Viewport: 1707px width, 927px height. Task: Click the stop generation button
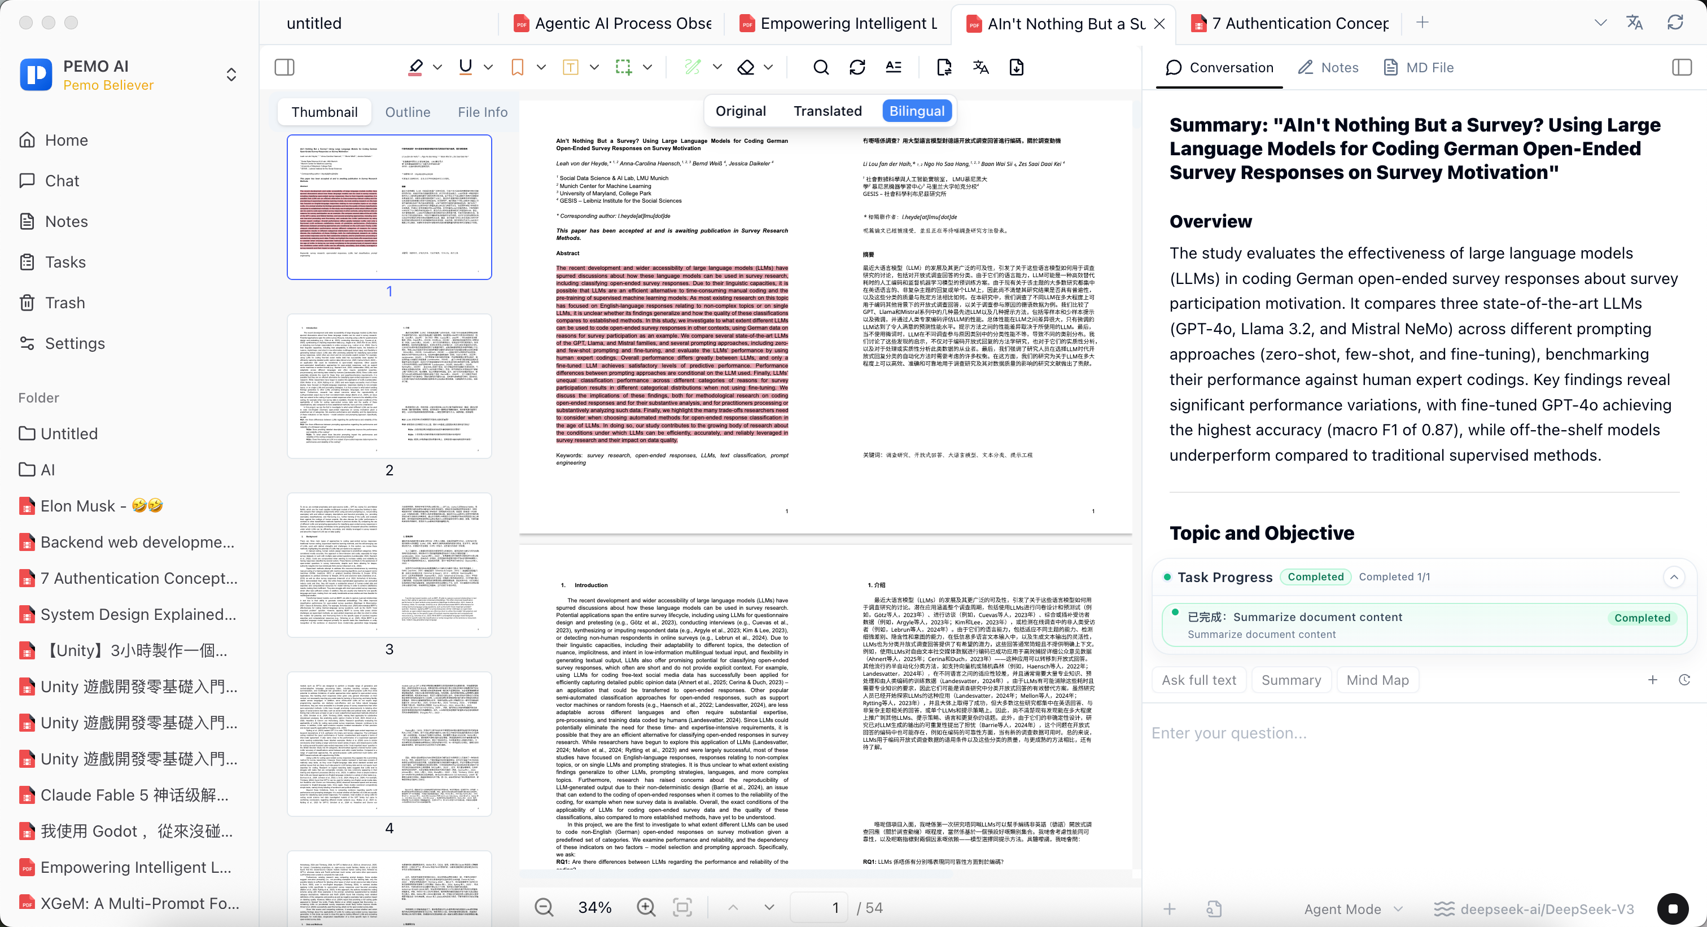[1673, 909]
